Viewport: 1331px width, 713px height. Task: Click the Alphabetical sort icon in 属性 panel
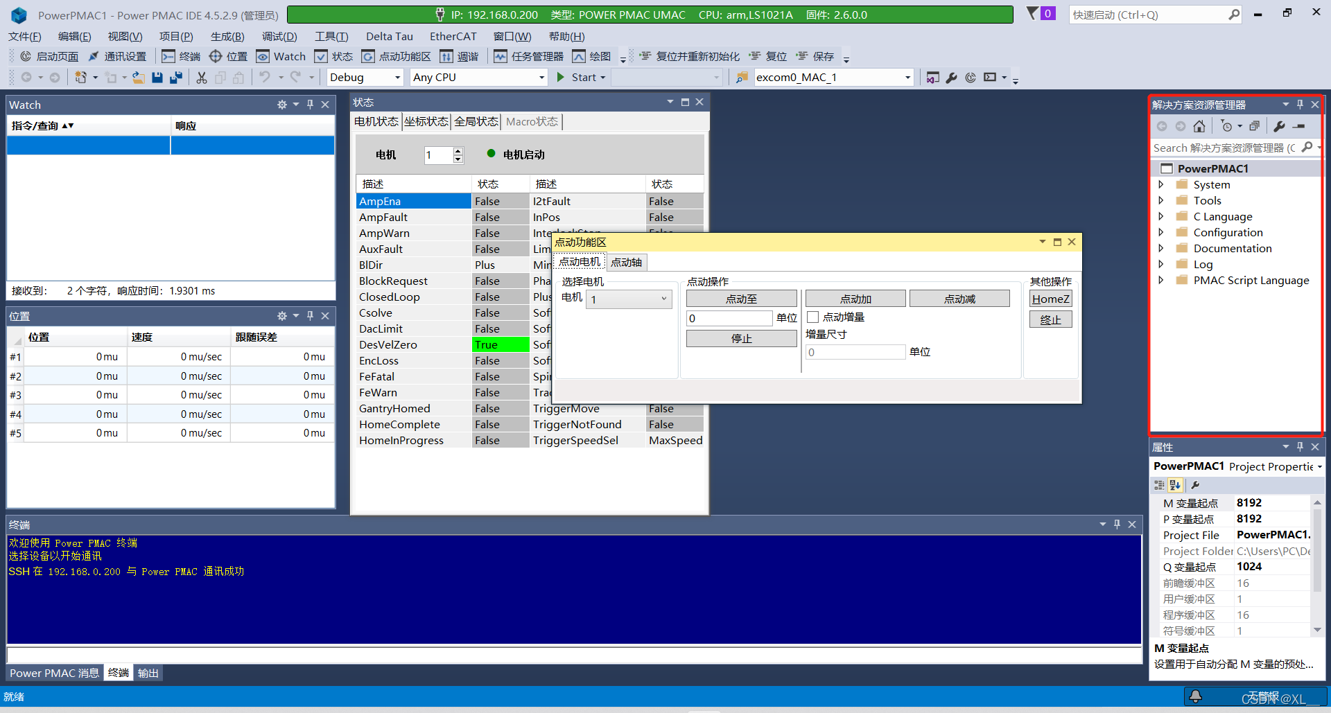pos(1175,485)
